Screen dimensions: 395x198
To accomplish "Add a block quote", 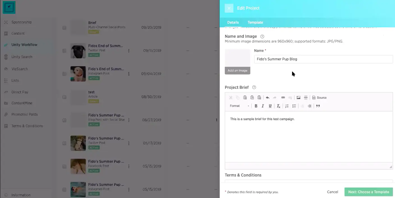I will point(318,106).
